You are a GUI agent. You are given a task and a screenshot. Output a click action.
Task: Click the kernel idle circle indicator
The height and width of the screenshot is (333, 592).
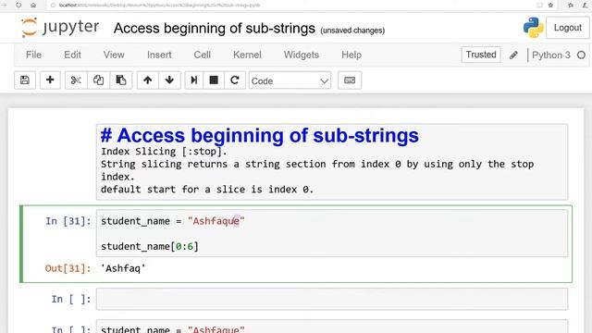581,55
